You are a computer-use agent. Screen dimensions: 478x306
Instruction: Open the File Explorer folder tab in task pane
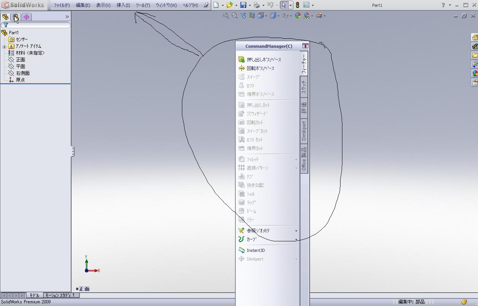[475, 55]
